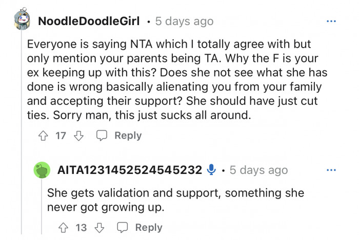Screen dimensions: 359x240
Task: Open AITA1231452524545232's green avatar
Action: [x=43, y=170]
